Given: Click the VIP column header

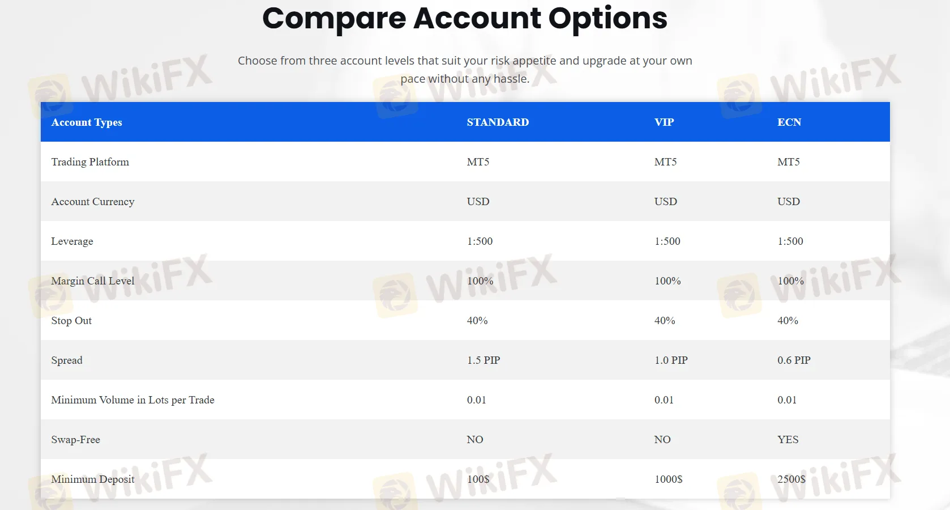Looking at the screenshot, I should point(664,122).
